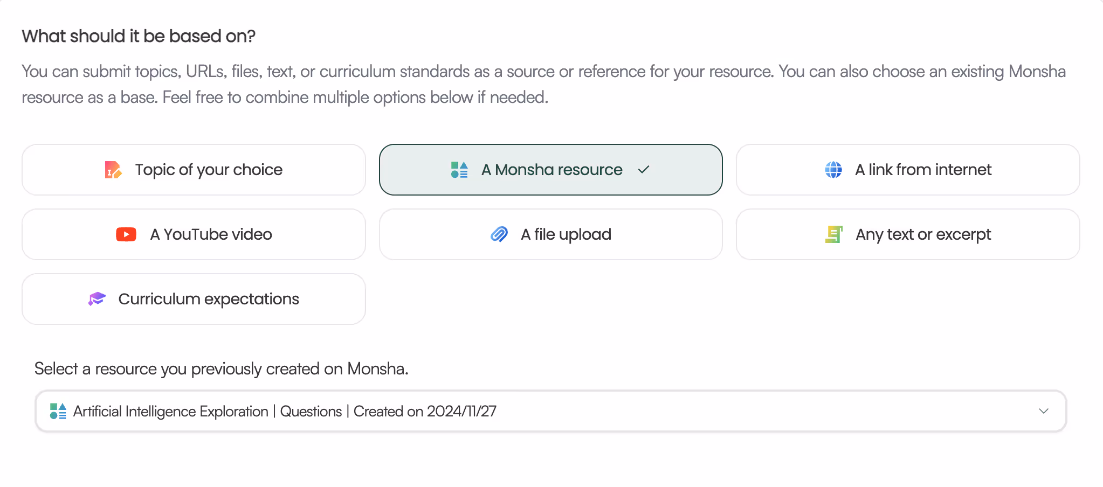The height and width of the screenshot is (487, 1103).
Task: Pick A YouTube video as source
Action: (x=194, y=234)
